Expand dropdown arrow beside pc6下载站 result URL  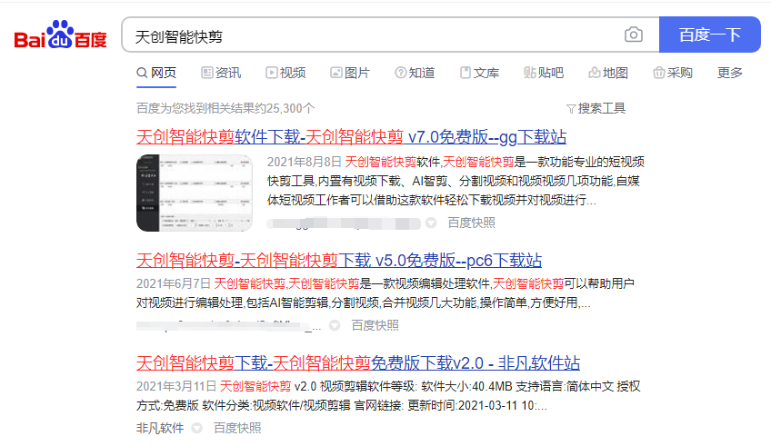[x=335, y=326]
